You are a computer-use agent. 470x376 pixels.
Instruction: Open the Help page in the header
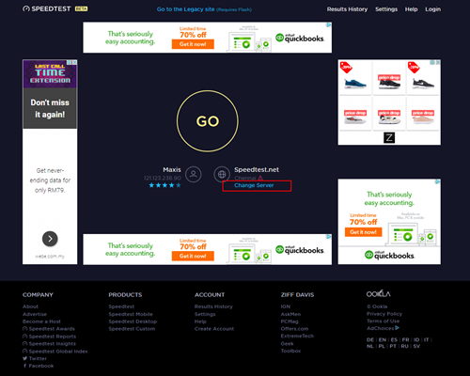coord(411,9)
